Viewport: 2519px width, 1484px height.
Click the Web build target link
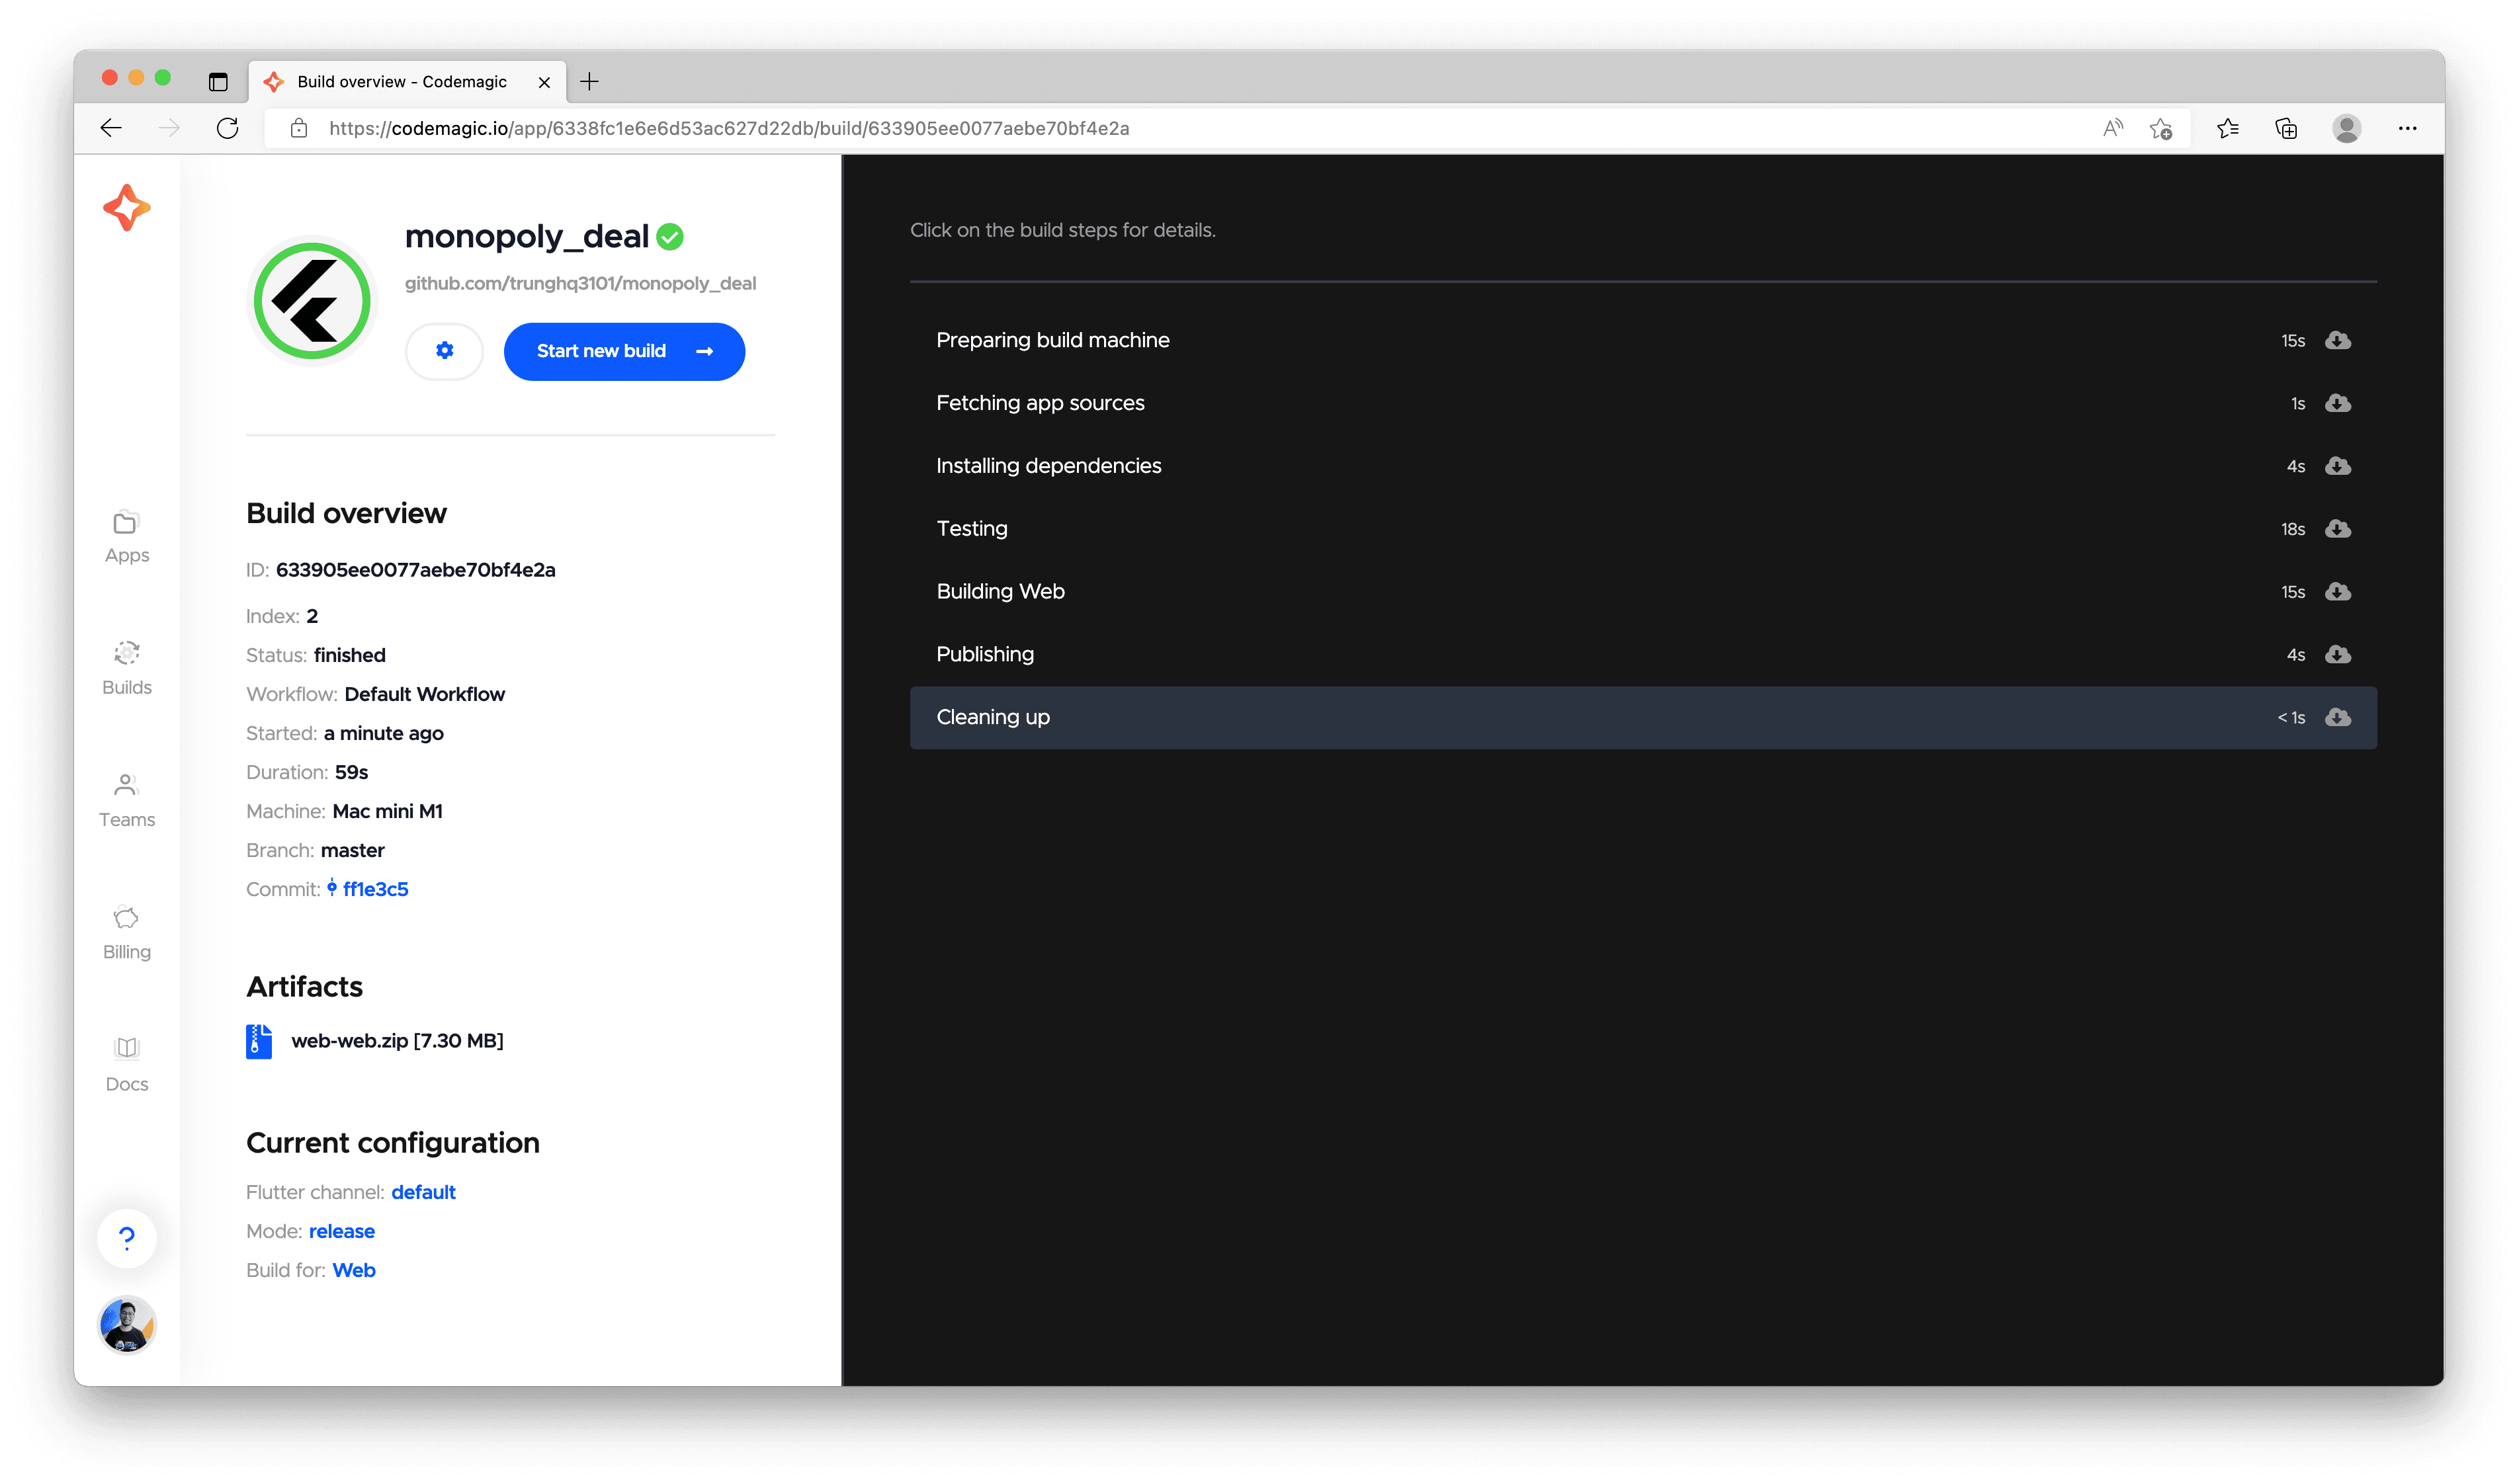coord(354,1270)
